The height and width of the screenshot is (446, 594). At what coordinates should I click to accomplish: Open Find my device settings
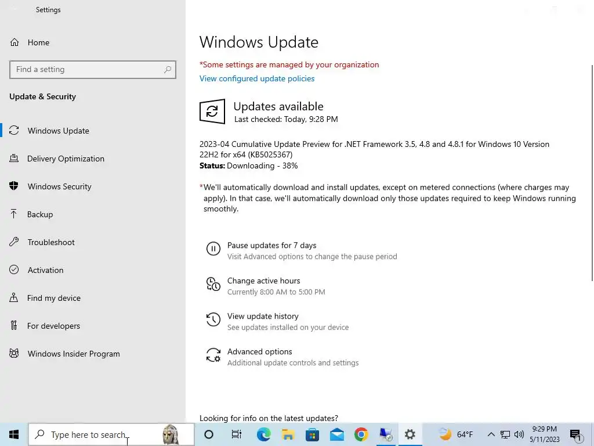(x=93, y=298)
